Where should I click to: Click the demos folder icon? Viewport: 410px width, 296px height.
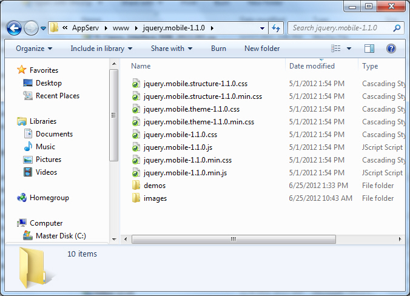click(136, 186)
